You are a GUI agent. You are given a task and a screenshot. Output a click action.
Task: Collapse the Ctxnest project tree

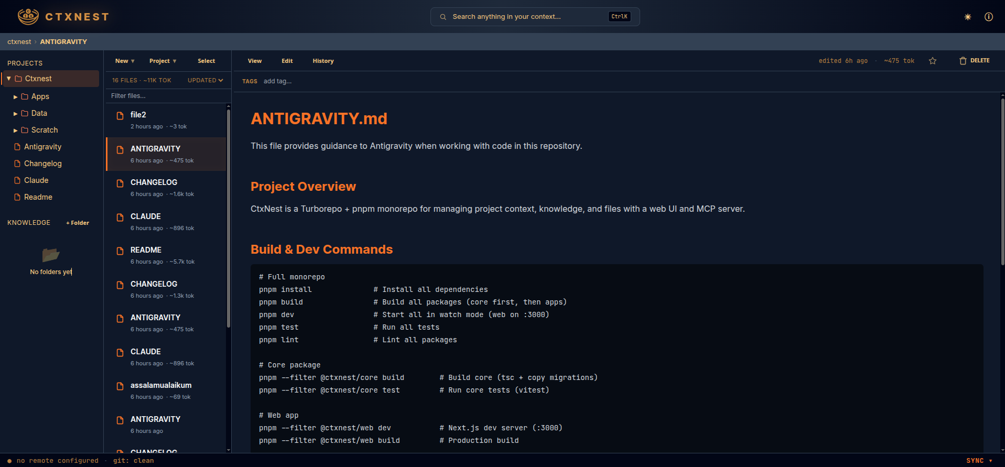point(9,79)
